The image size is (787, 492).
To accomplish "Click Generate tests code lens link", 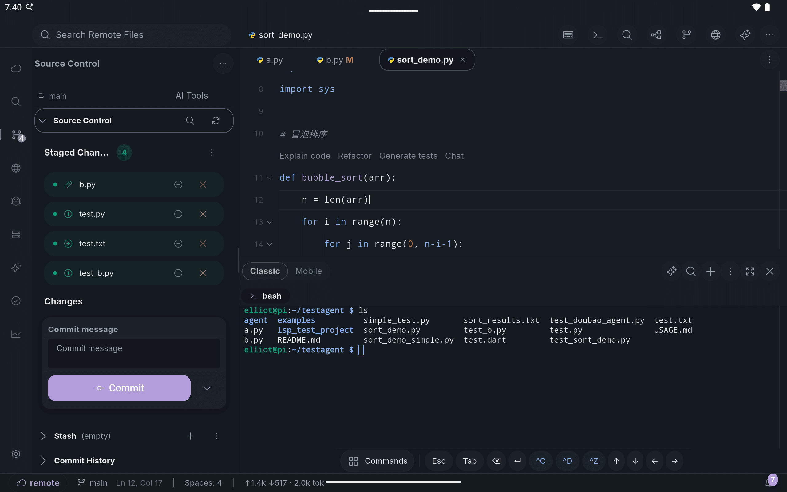I will click(x=408, y=156).
